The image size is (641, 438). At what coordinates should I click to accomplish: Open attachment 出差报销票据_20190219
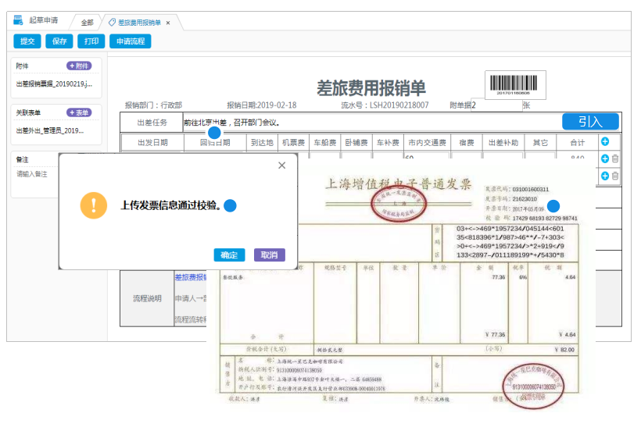pyautogui.click(x=54, y=84)
